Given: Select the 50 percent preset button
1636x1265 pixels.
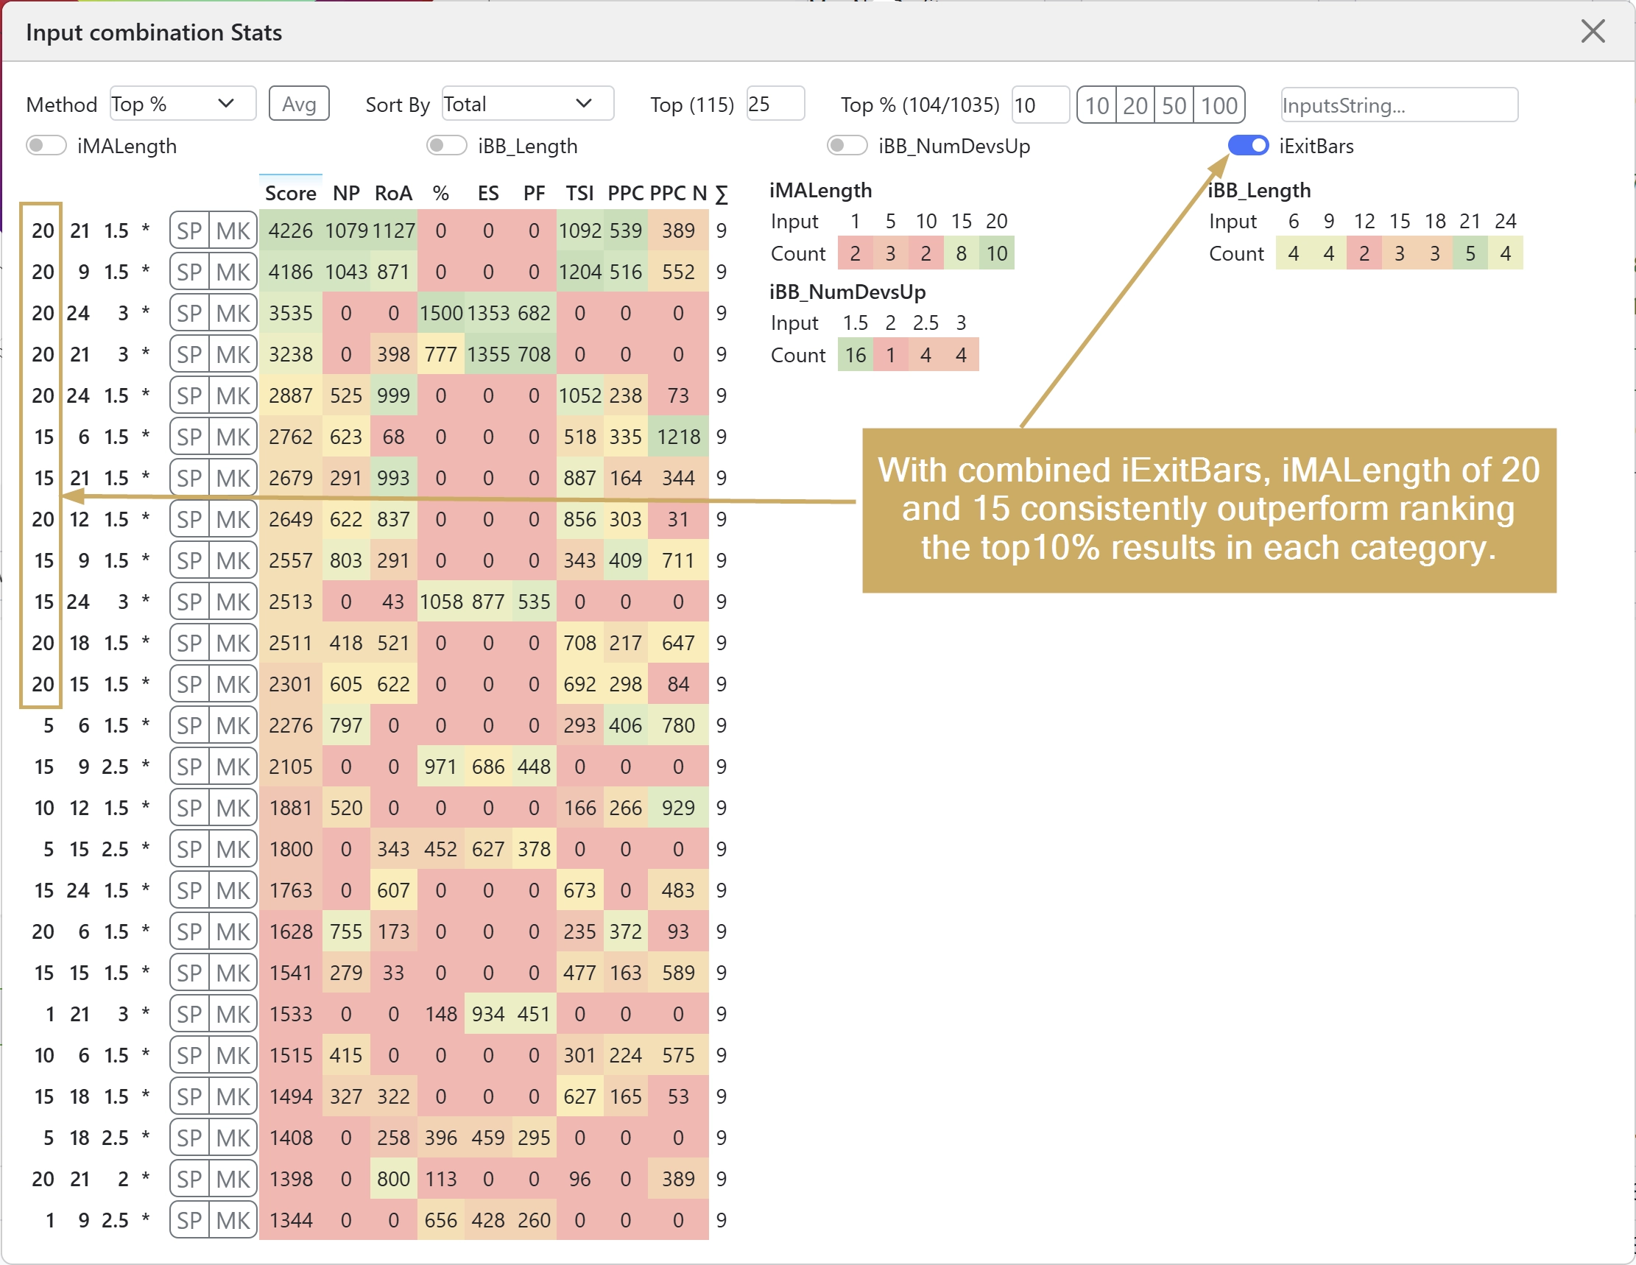Looking at the screenshot, I should click(x=1174, y=105).
